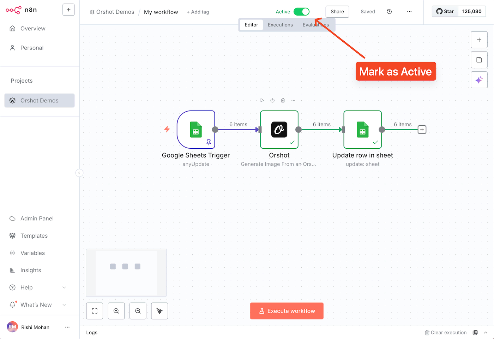Viewport: 494px width, 339px height.
Task: Open the AI assistant sparkle button
Action: tap(479, 80)
